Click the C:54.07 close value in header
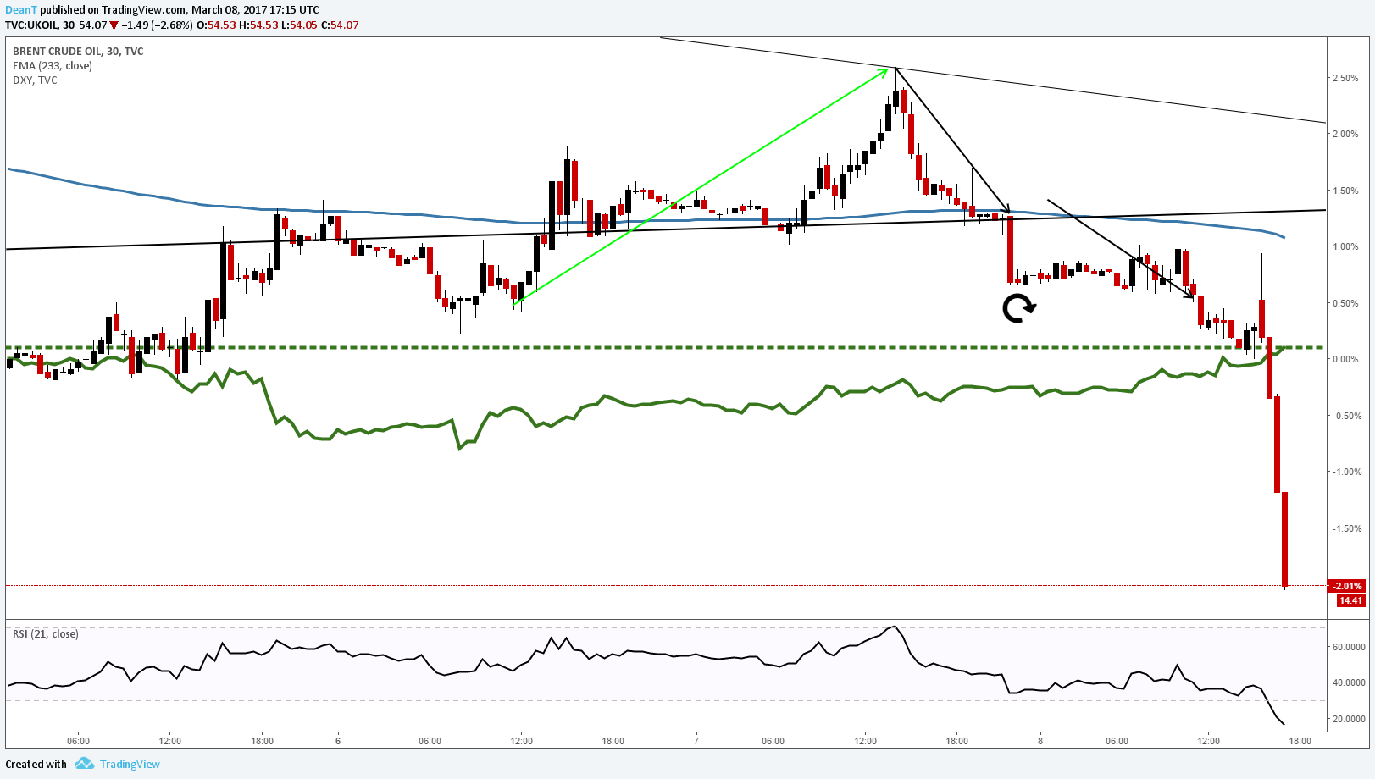Viewport: 1375px width, 779px height. click(341, 25)
